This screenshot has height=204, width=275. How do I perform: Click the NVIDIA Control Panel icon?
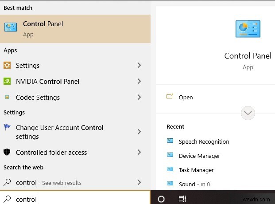click(x=7, y=81)
